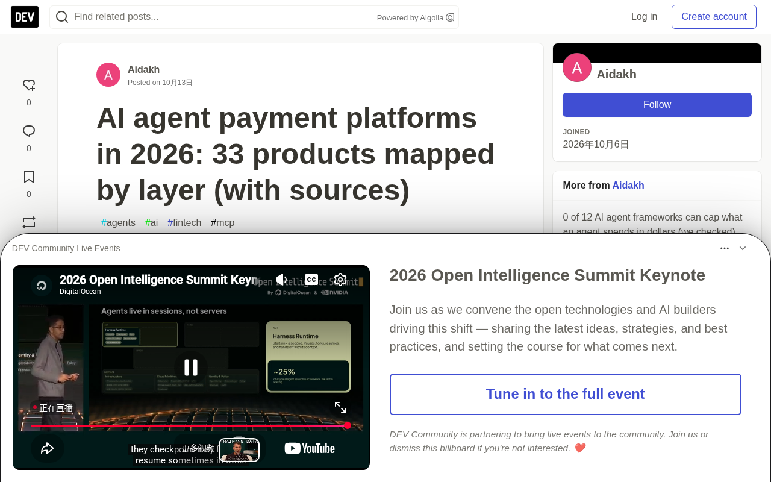Click the DigitalOcean channel avatar in video
This screenshot has height=482, width=771.
pos(42,285)
